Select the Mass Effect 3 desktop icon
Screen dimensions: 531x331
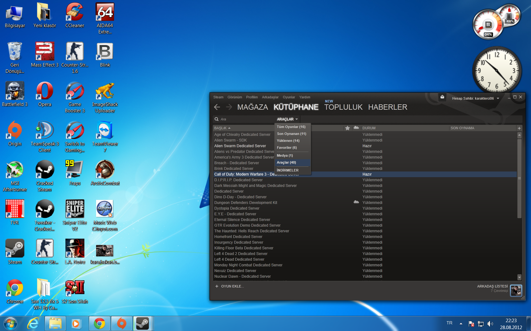click(x=45, y=55)
